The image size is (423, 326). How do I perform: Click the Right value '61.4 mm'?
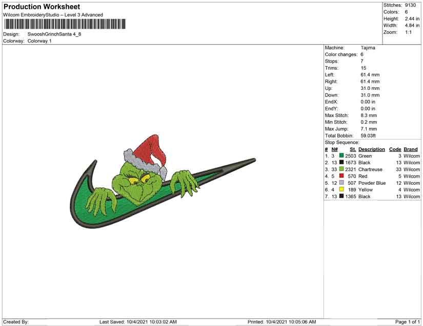[x=370, y=82]
